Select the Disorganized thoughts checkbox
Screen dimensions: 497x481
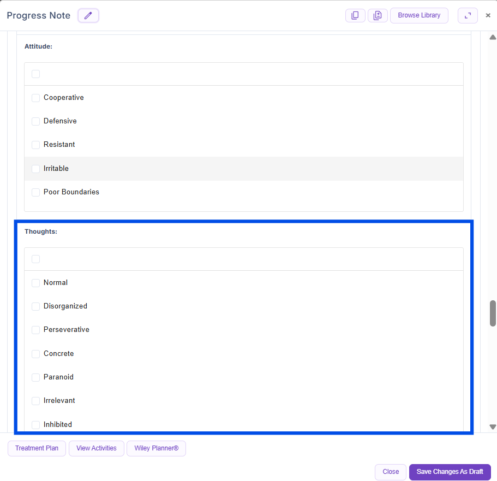click(36, 306)
